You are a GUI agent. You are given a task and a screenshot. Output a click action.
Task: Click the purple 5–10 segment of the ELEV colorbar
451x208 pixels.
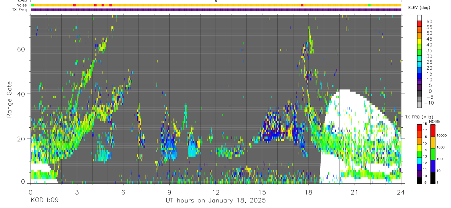pyautogui.click(x=419, y=82)
